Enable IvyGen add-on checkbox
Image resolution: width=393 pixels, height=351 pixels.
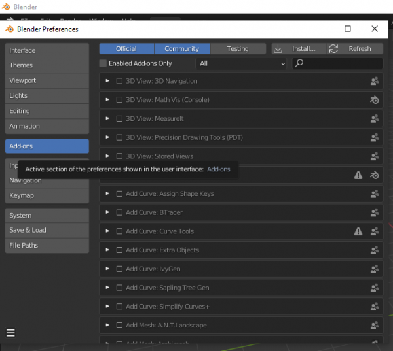pos(120,269)
